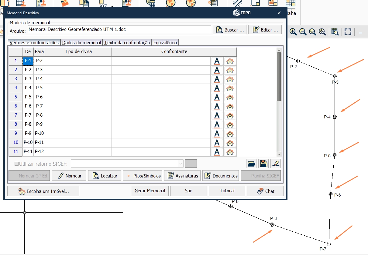This screenshot has width=368, height=255.
Task: Click the table scrollbar down arrow
Action: [279, 154]
